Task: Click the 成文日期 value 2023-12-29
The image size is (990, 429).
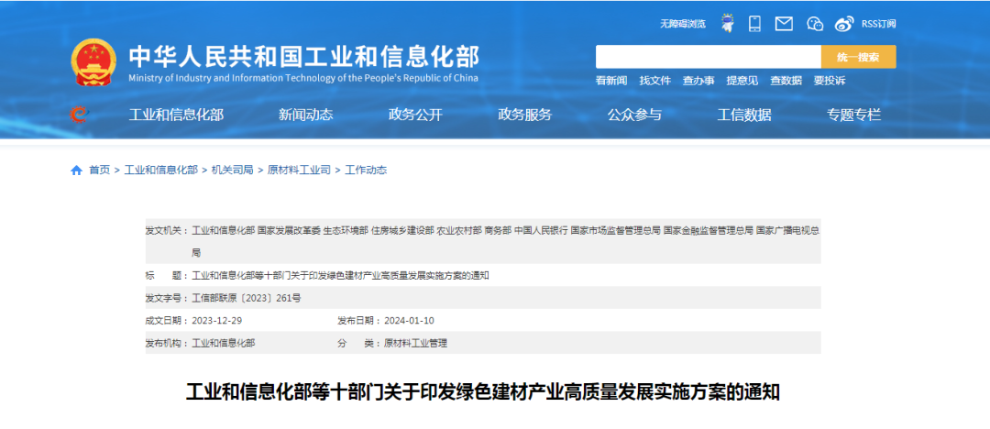Action: pos(216,320)
